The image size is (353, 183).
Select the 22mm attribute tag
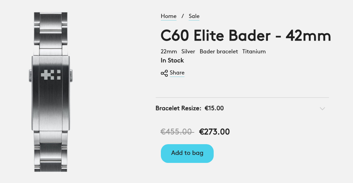click(169, 52)
